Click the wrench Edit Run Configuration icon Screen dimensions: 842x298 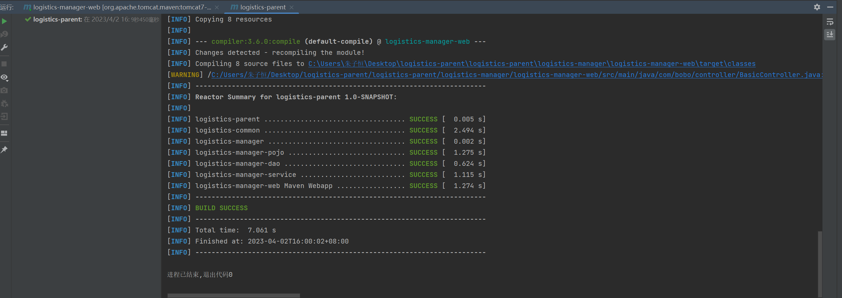coord(4,47)
